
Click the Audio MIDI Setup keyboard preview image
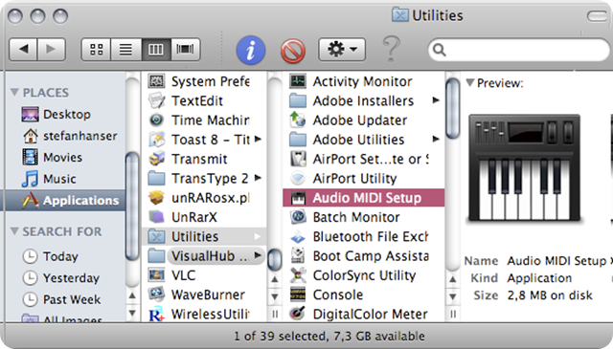click(525, 168)
